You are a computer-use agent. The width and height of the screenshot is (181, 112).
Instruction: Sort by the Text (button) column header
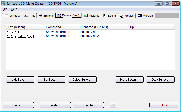point(25,27)
